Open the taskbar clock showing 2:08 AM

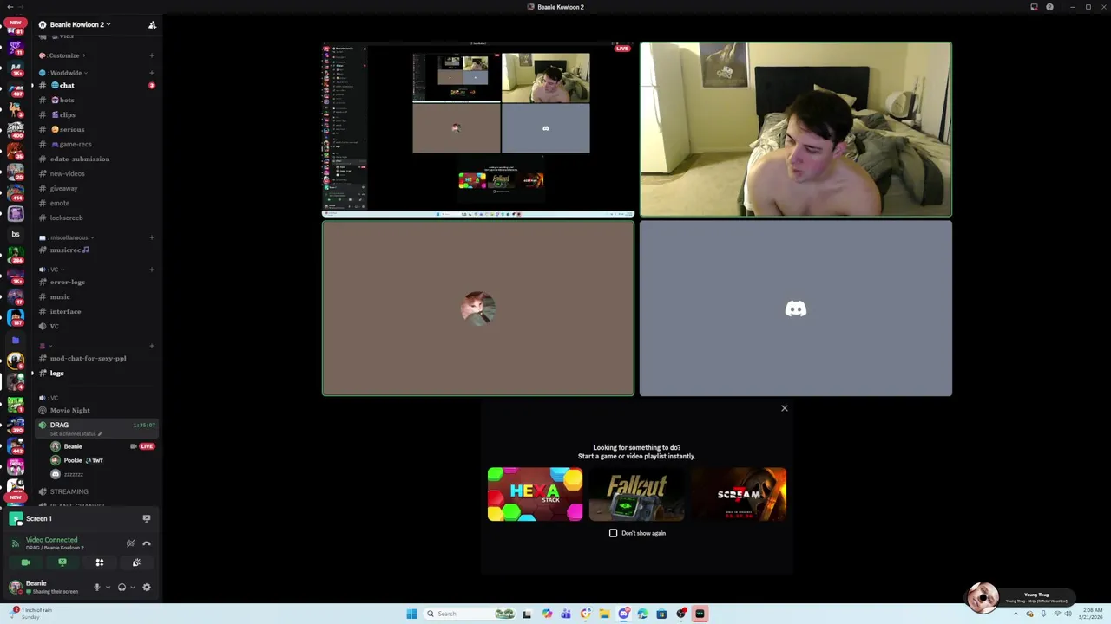pyautogui.click(x=1092, y=614)
